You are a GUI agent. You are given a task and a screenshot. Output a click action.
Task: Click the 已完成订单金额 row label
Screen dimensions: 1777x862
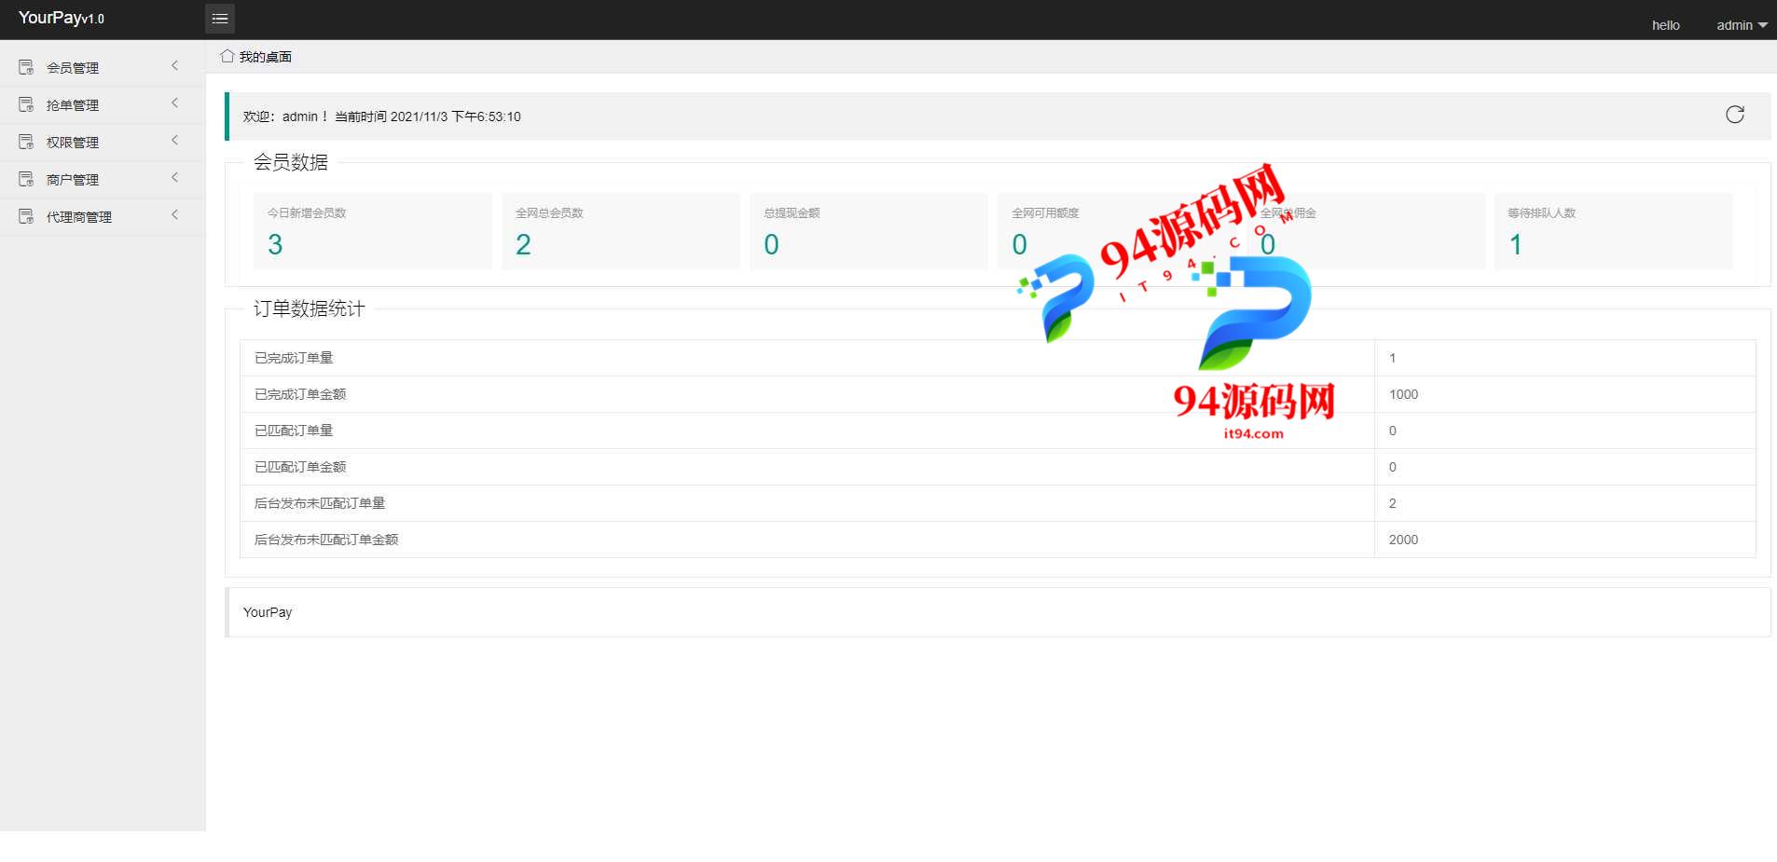pyautogui.click(x=300, y=394)
